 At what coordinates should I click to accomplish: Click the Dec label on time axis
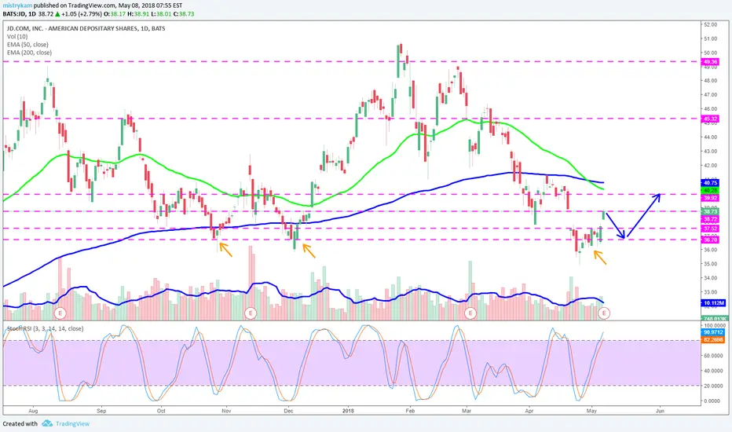coord(288,411)
